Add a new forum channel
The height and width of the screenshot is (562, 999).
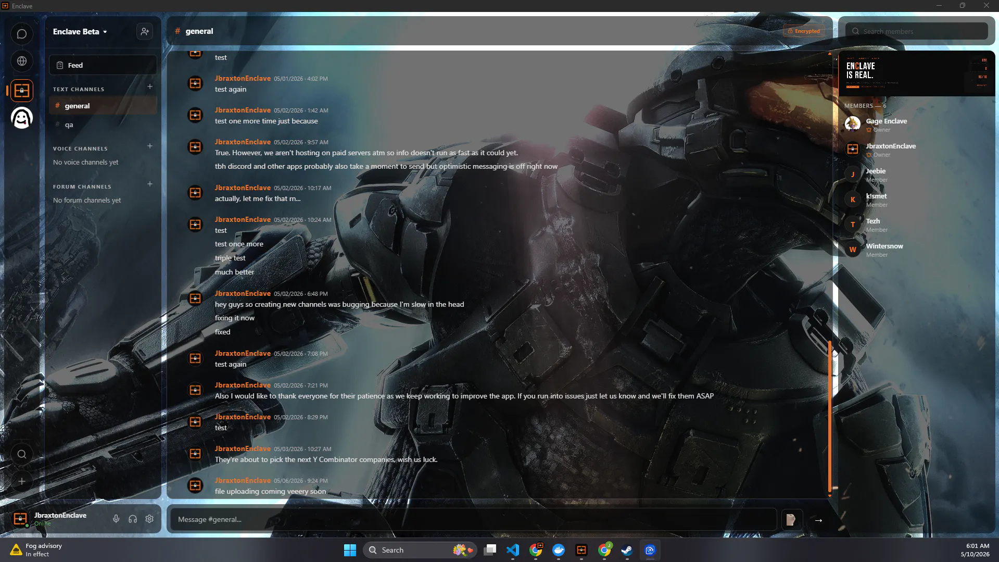point(150,184)
